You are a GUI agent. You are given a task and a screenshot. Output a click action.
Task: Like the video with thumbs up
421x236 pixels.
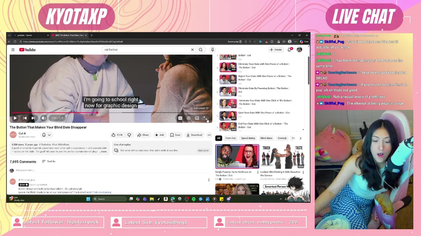(117, 135)
